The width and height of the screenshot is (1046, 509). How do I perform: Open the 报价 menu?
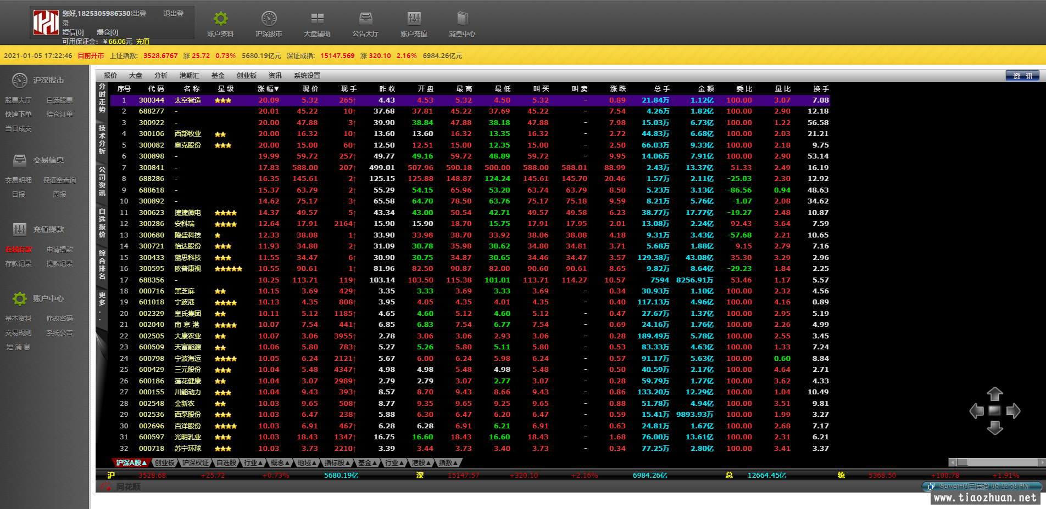pyautogui.click(x=110, y=76)
